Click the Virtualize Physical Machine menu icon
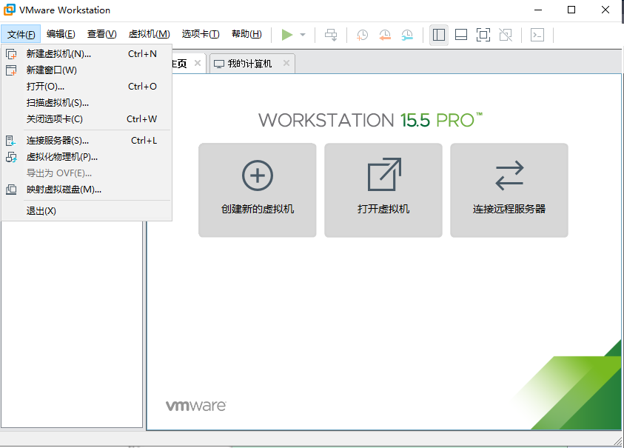Screen dimensions: 624x448 (x=11, y=157)
